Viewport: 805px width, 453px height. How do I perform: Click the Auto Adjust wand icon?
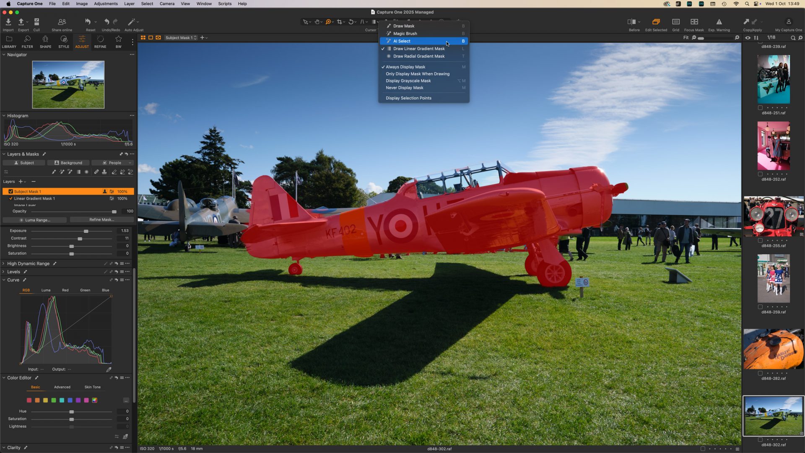[x=131, y=22]
